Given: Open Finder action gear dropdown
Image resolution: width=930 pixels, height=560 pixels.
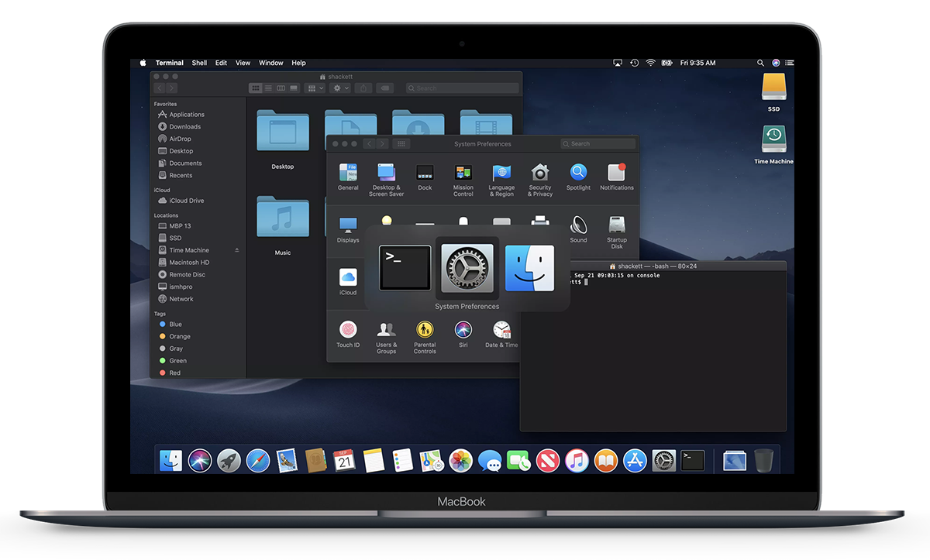Looking at the screenshot, I should [341, 88].
